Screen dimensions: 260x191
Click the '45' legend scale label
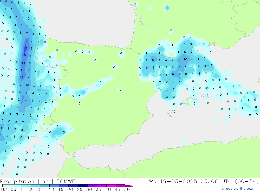point(118,189)
